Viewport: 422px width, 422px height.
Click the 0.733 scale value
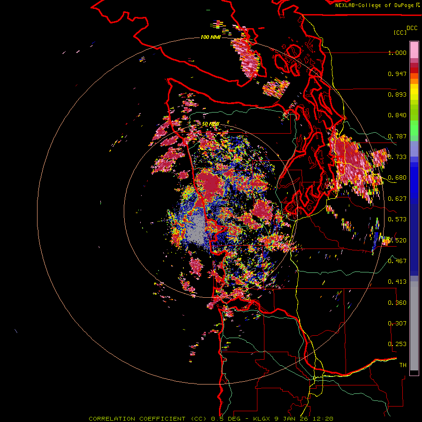(x=397, y=157)
